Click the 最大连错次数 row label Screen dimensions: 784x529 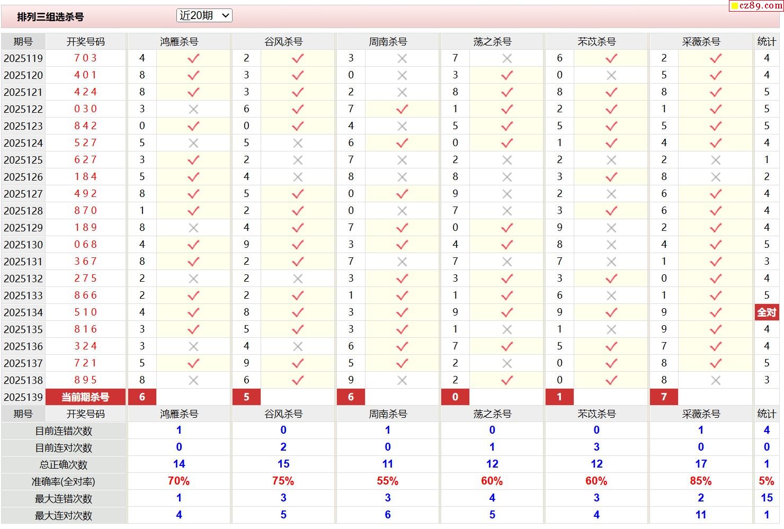click(64, 499)
